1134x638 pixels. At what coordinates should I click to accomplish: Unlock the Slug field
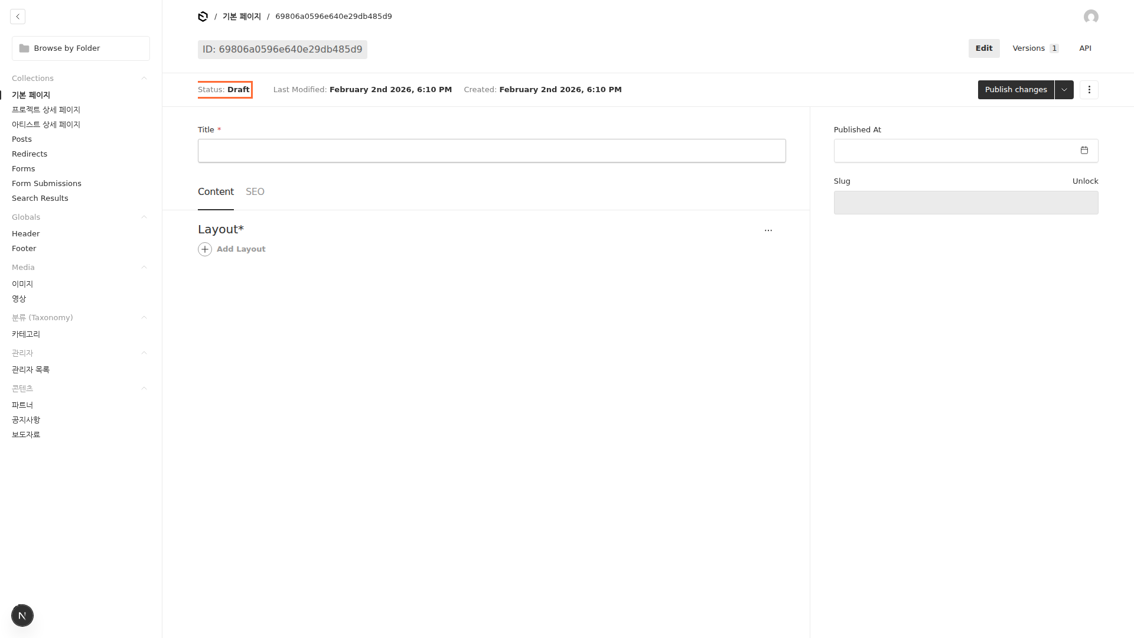click(x=1085, y=181)
